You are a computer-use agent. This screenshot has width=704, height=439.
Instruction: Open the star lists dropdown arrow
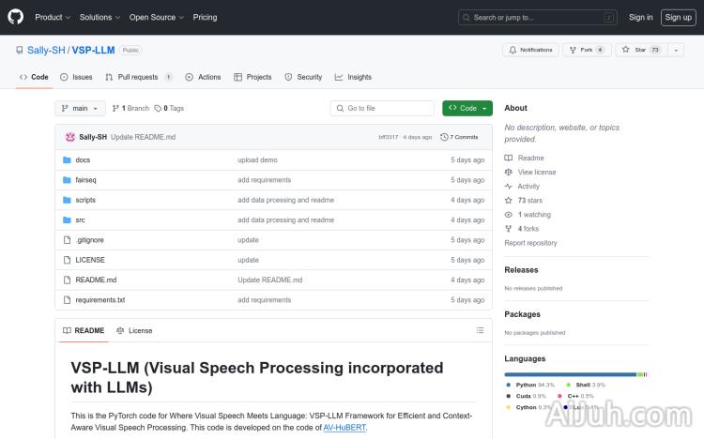tap(676, 50)
